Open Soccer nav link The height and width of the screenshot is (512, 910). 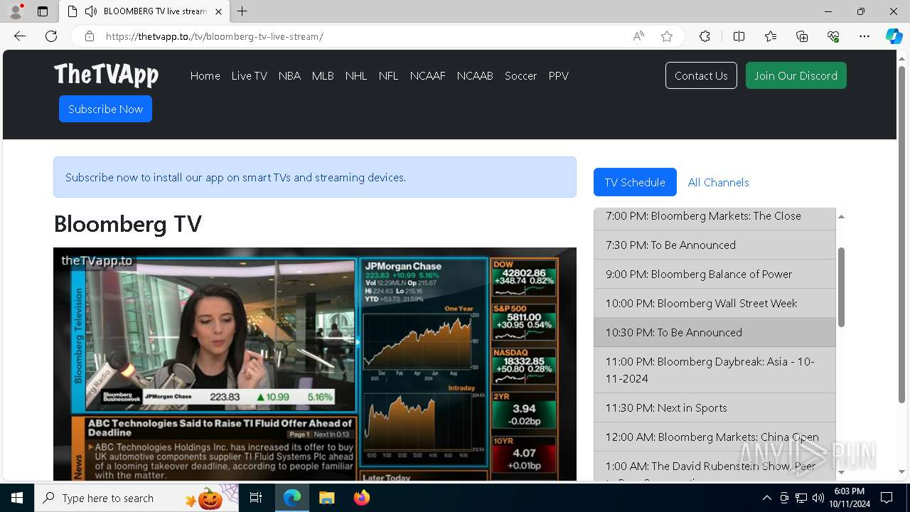tap(520, 75)
